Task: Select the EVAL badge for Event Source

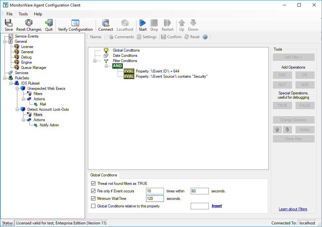Action: point(129,76)
